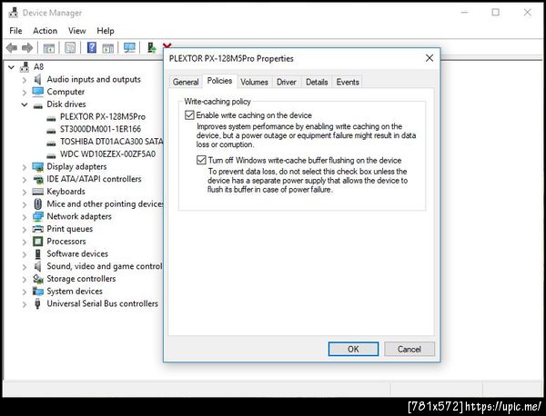This screenshot has height=416, width=546.
Task: Click the Audio inputs and outputs speaker icon
Action: click(37, 79)
